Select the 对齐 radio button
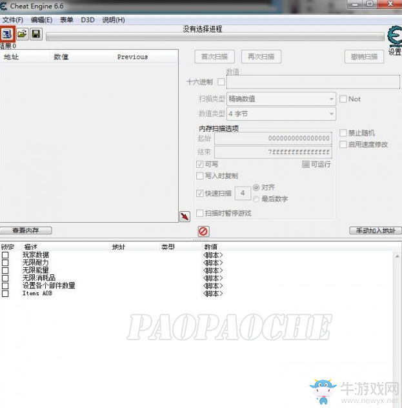Viewport: 402px width, 408px height. coord(256,187)
